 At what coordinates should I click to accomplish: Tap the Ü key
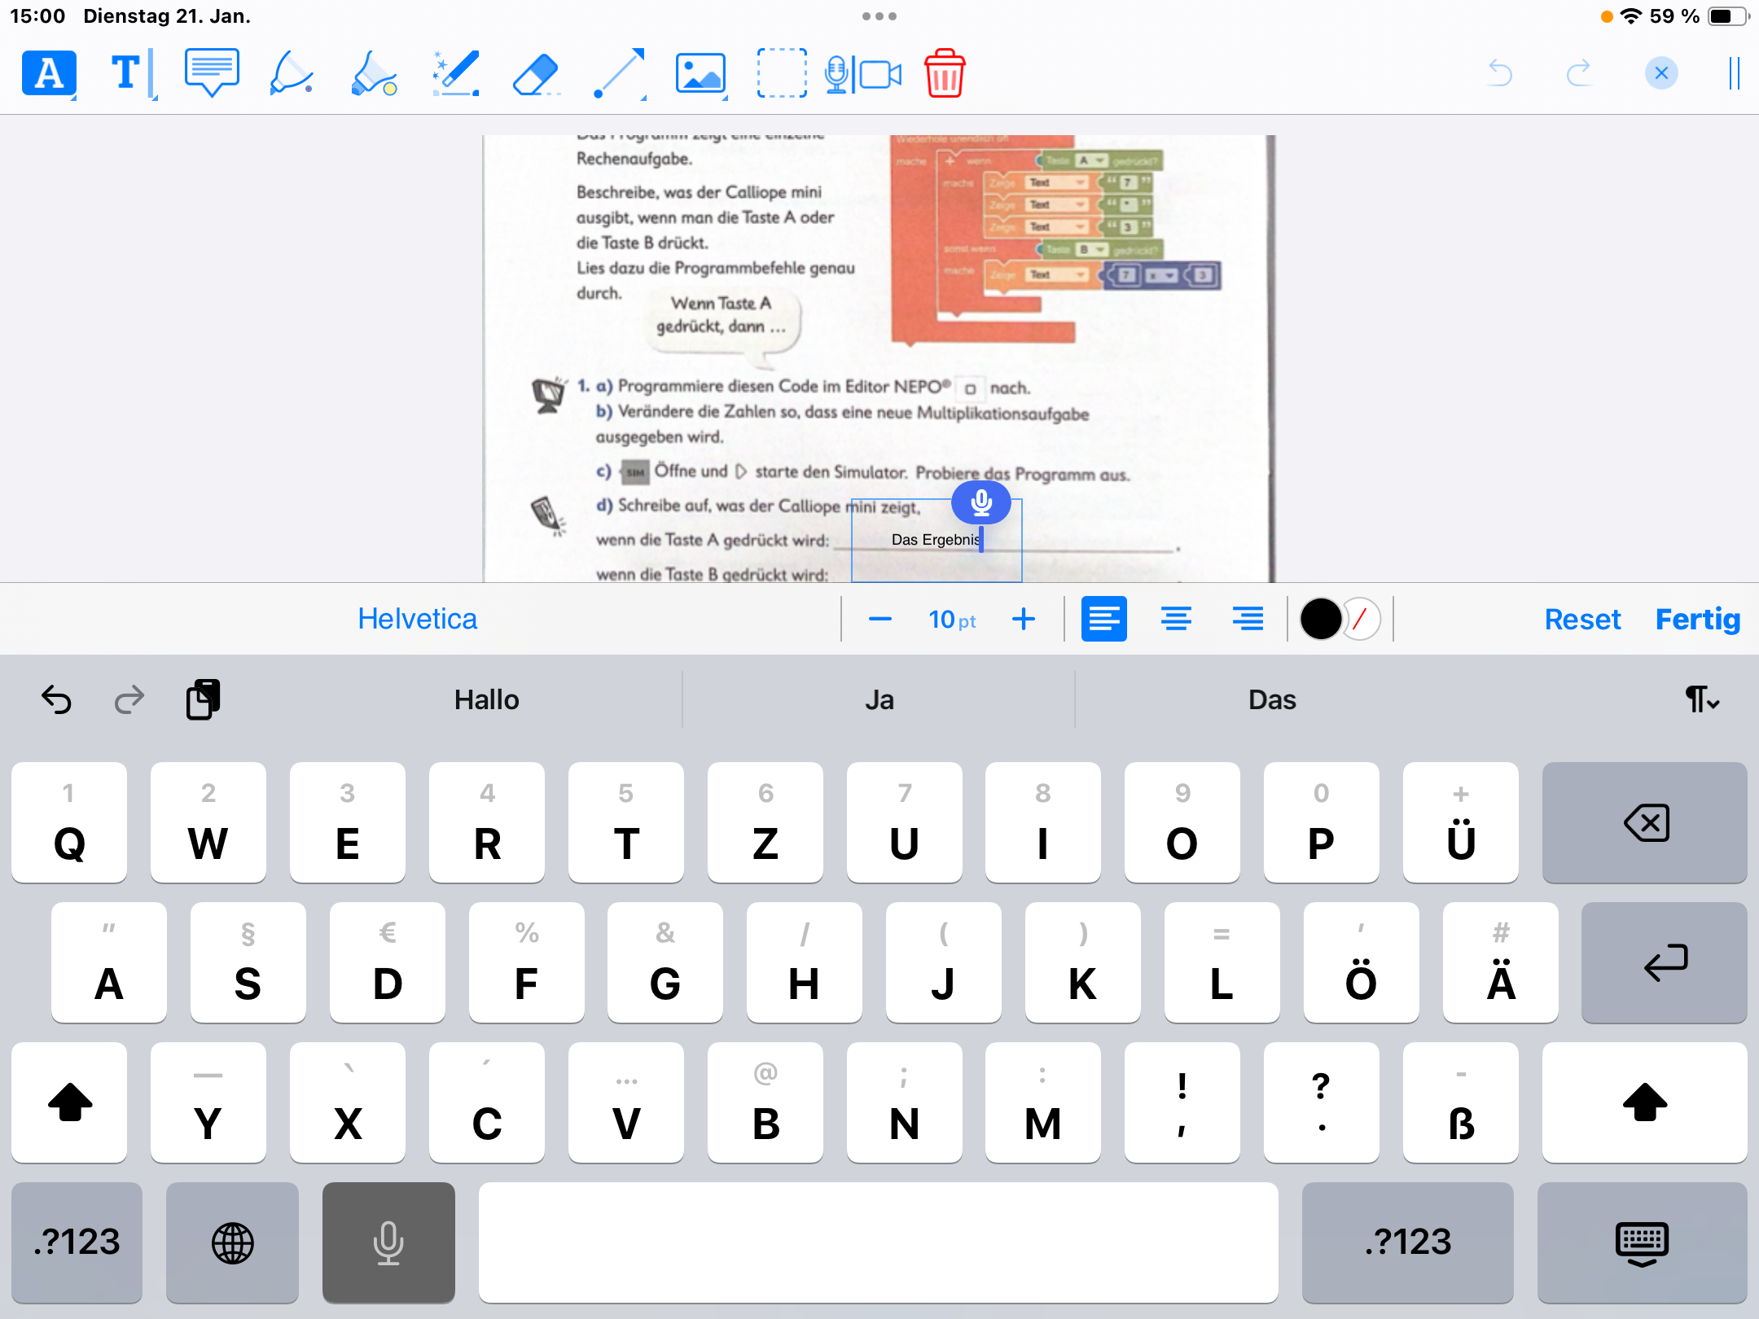tap(1461, 823)
